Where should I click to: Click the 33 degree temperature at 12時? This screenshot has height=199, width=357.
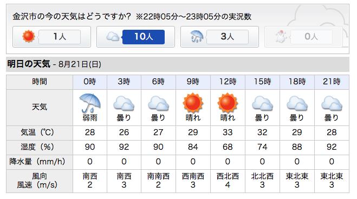tap(228, 132)
